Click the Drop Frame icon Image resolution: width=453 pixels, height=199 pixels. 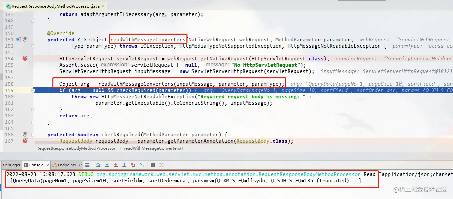[x=133, y=165]
